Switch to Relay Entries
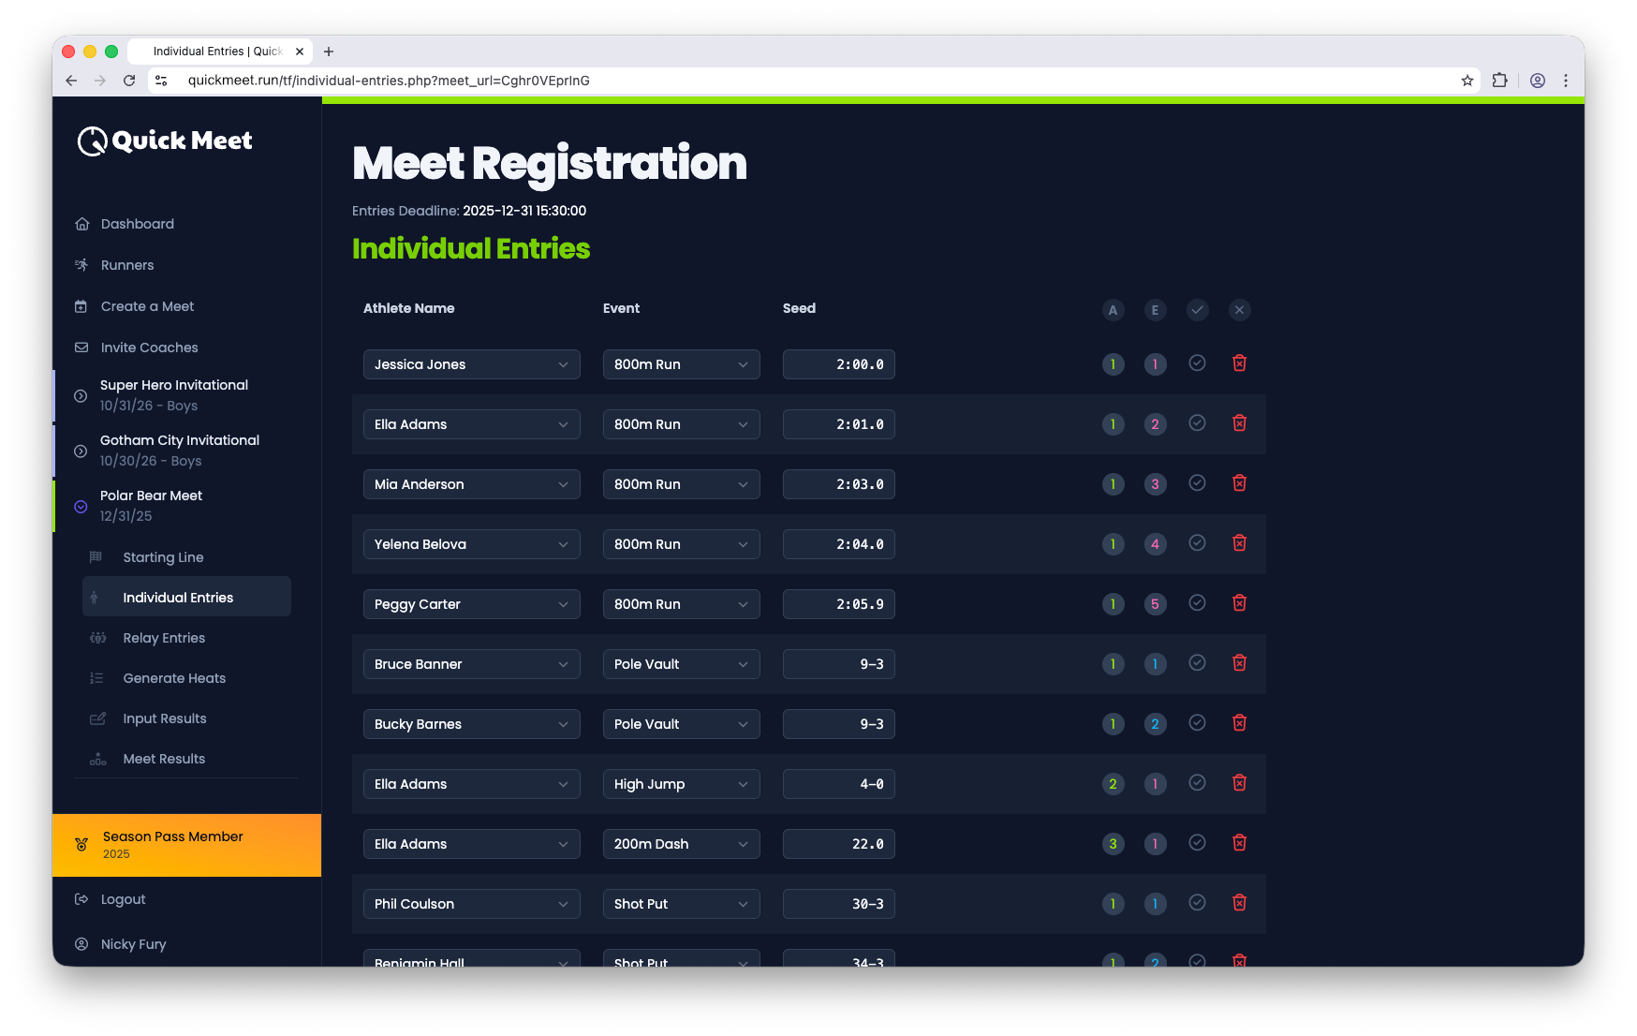This screenshot has width=1637, height=1036. (164, 638)
